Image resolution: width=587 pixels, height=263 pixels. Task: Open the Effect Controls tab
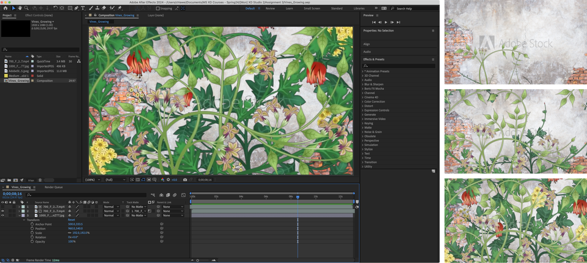pyautogui.click(x=39, y=15)
